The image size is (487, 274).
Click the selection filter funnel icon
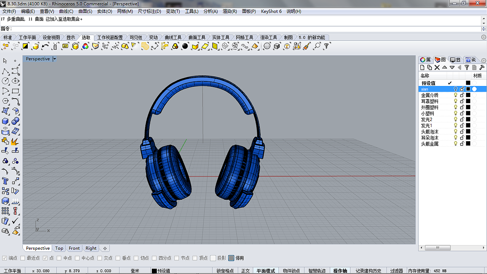[x=326, y=46]
